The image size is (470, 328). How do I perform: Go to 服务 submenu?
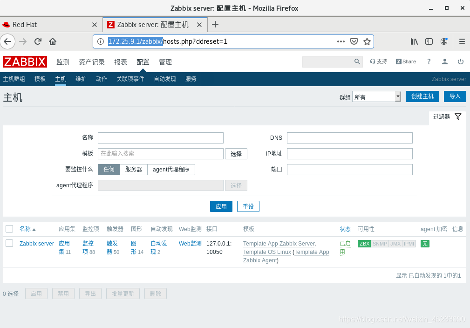191,79
